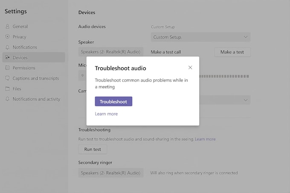This screenshot has height=193, width=290.
Task: Open the Privacy settings section
Action: pos(34,37)
